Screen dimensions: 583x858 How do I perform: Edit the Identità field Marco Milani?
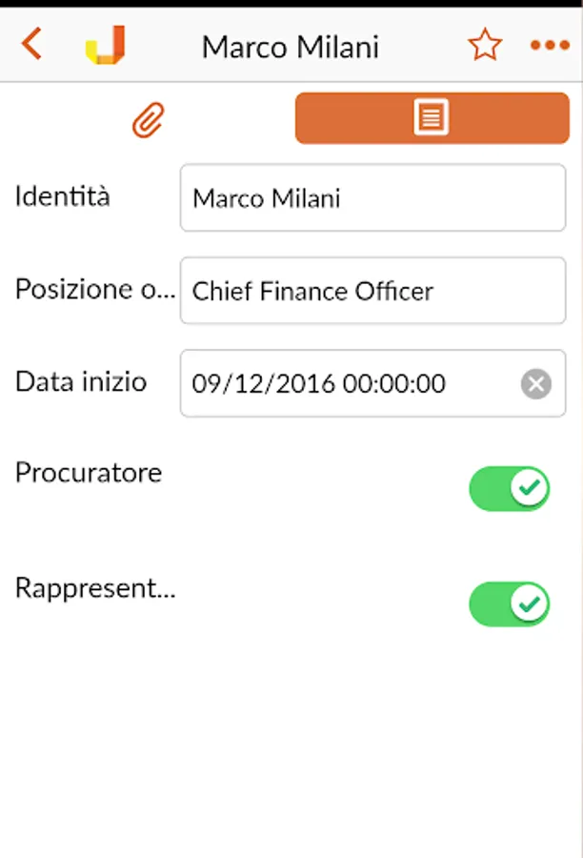pyautogui.click(x=372, y=197)
